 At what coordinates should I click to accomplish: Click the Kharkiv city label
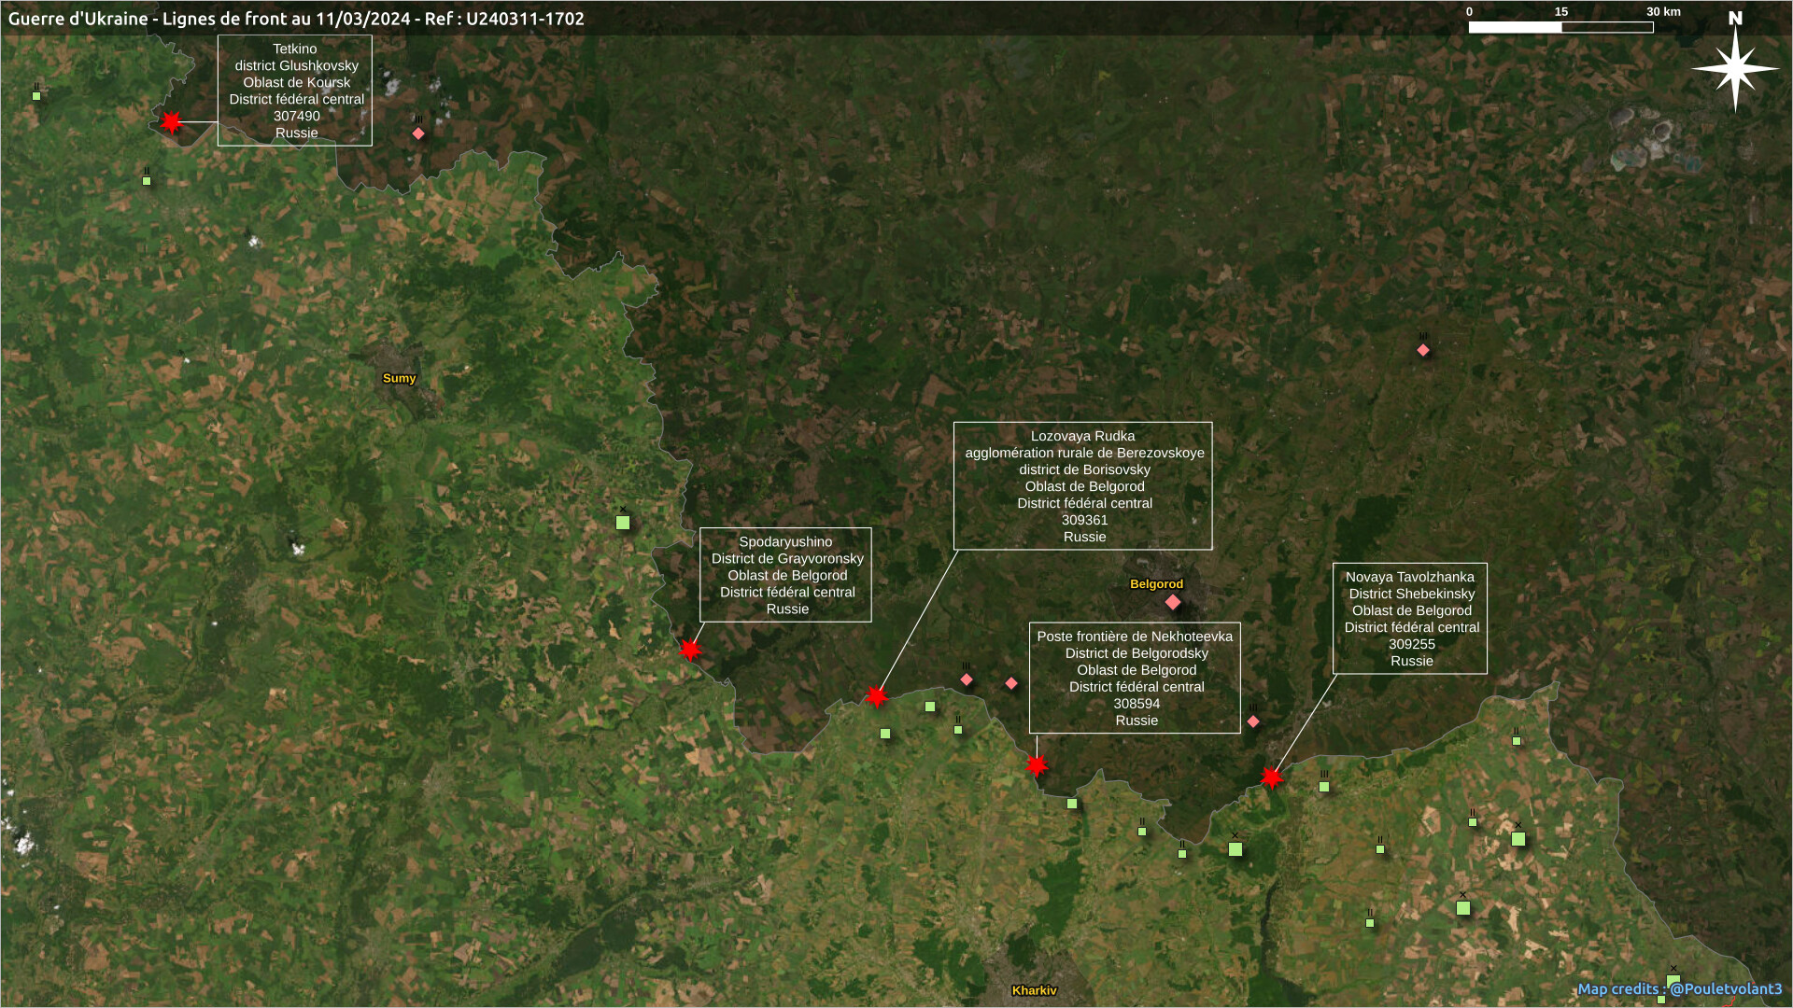tap(1034, 990)
